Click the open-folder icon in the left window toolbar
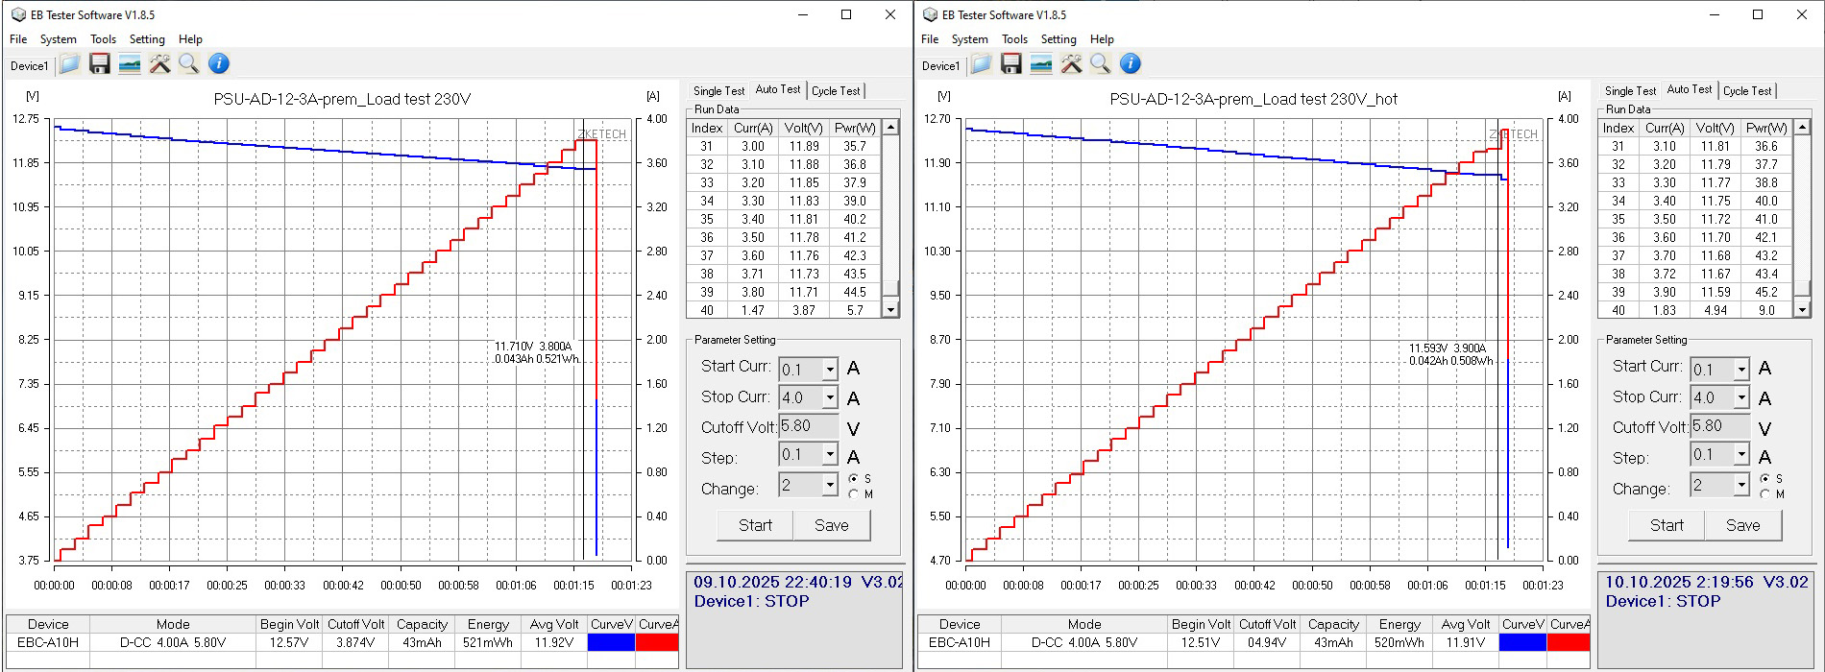Screen dimensions: 1825x672 [69, 64]
